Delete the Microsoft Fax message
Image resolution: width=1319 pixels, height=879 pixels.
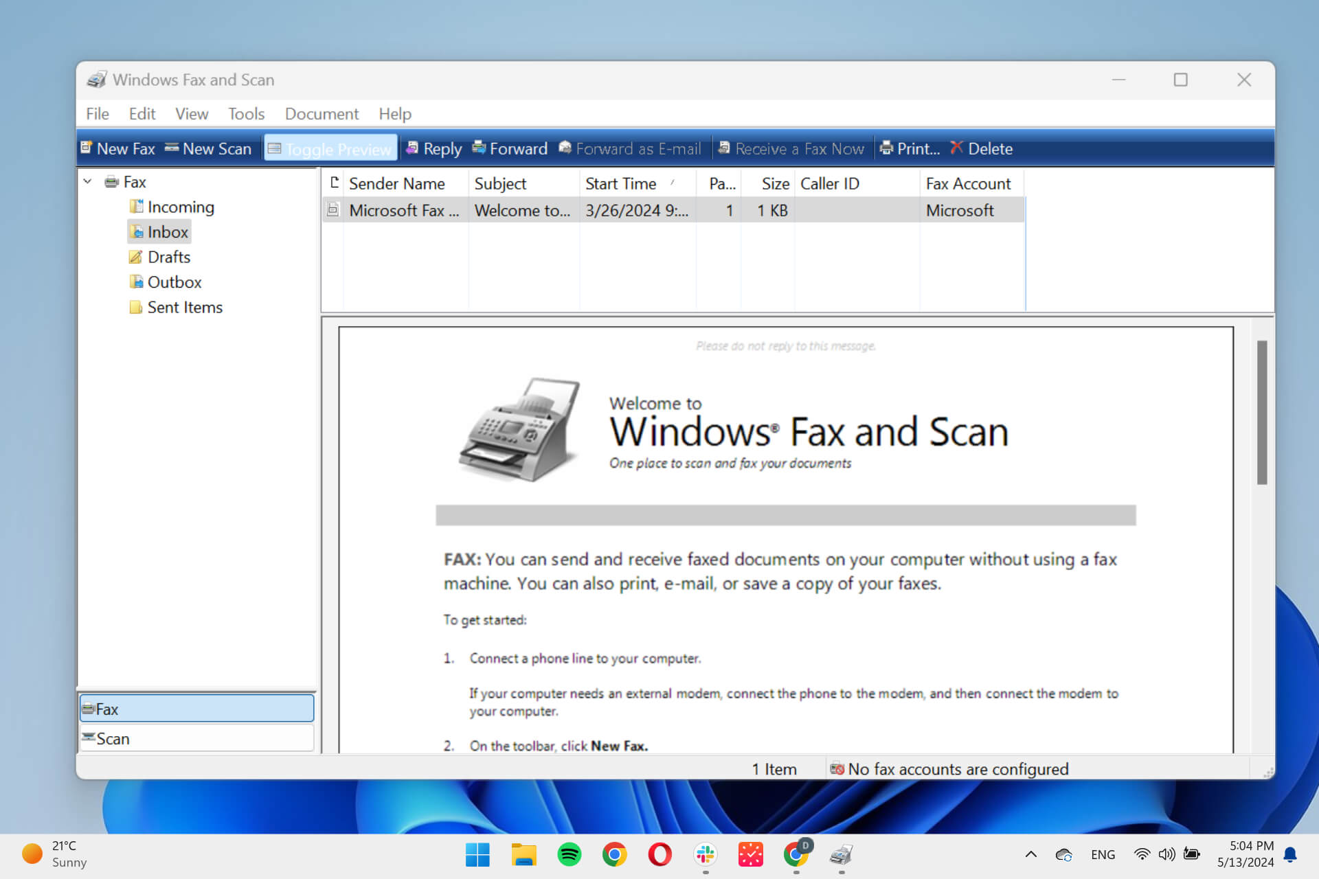click(x=981, y=148)
